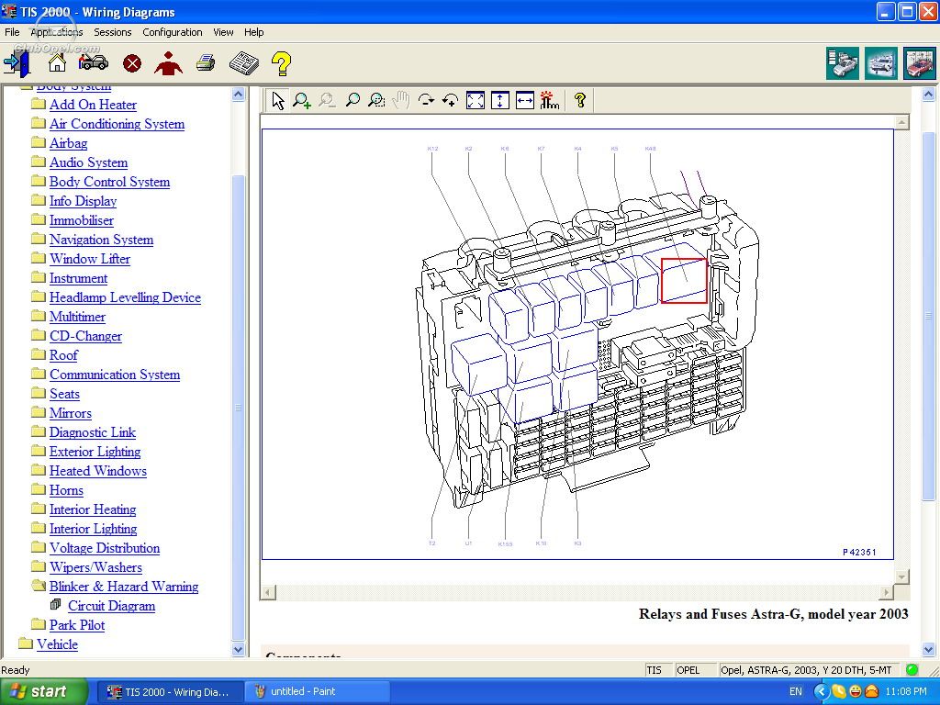
Task: Open the Sessions menu
Action: (x=112, y=32)
